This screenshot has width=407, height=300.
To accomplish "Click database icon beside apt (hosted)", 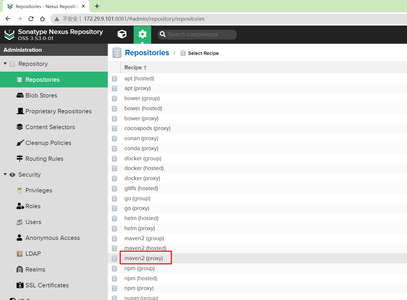I will (114, 79).
